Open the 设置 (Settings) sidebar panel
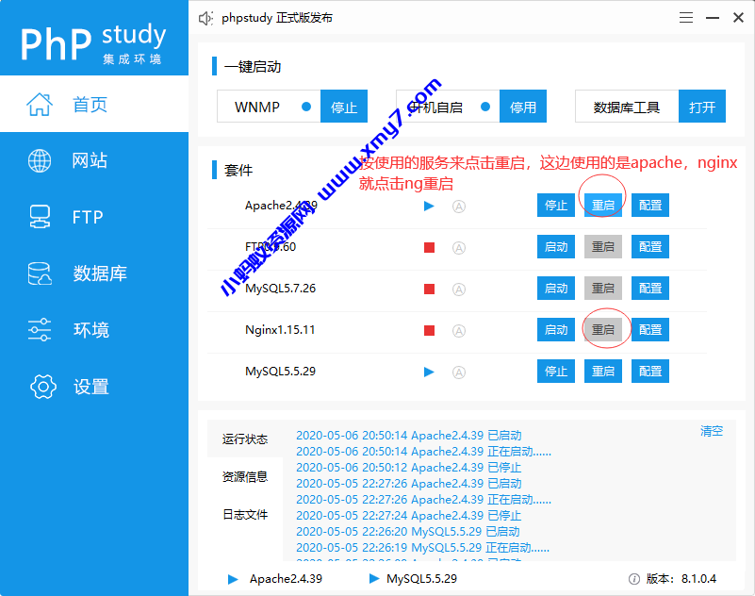This screenshot has width=755, height=596. (90, 387)
